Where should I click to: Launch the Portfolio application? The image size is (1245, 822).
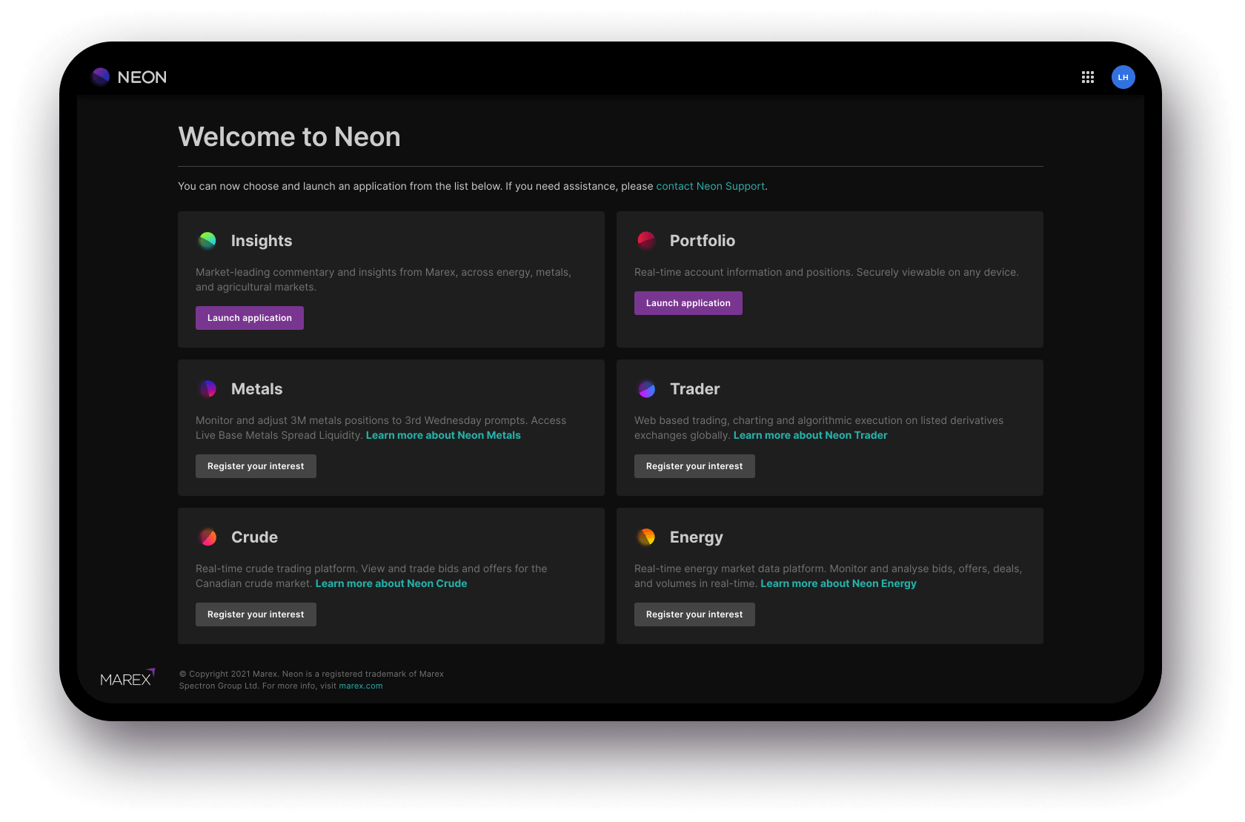point(688,303)
